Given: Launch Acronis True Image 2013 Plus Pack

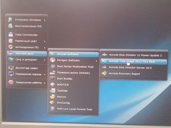Looking at the screenshot, I should click(134, 62).
